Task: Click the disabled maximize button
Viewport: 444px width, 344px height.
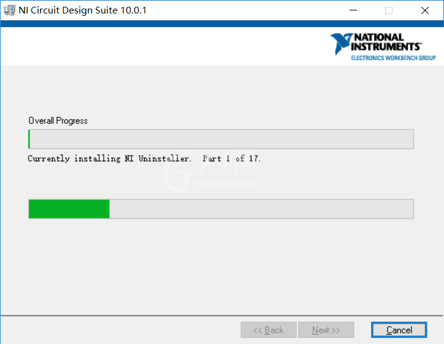Action: pyautogui.click(x=389, y=10)
